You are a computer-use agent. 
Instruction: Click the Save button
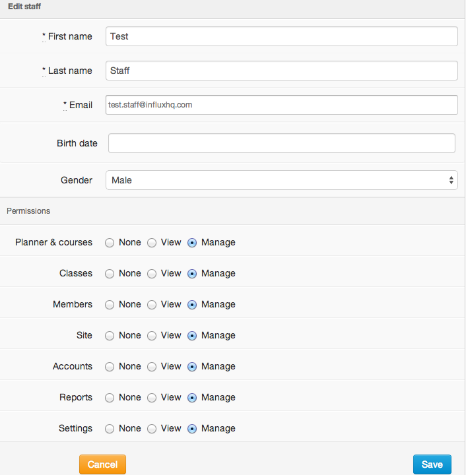point(432,464)
